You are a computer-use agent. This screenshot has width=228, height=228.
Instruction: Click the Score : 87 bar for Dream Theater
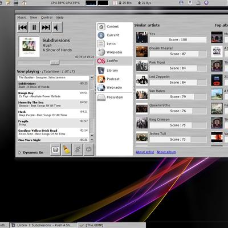tap(178, 54)
